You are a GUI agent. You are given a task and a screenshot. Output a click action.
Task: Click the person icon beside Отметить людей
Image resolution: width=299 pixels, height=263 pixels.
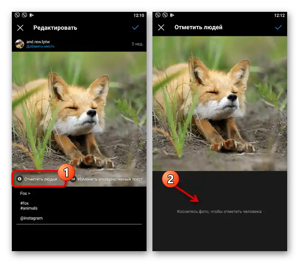pyautogui.click(x=20, y=179)
